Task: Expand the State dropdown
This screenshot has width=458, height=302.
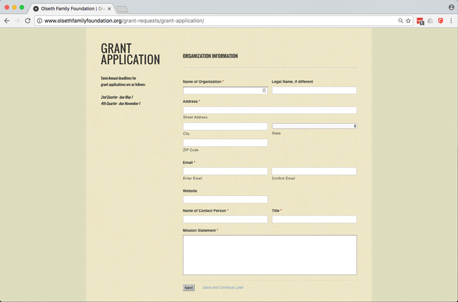Action: click(x=314, y=126)
